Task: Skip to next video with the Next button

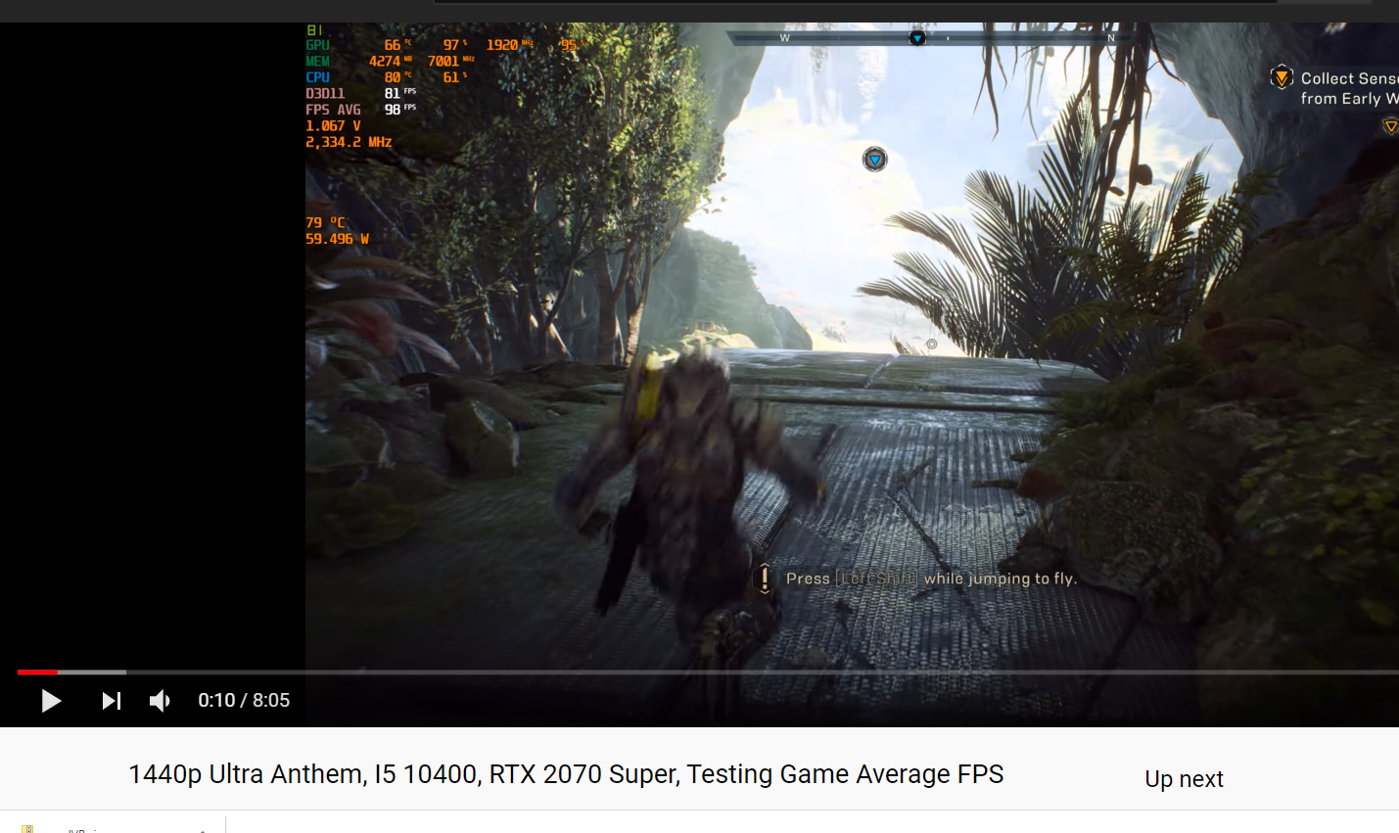Action: point(112,701)
